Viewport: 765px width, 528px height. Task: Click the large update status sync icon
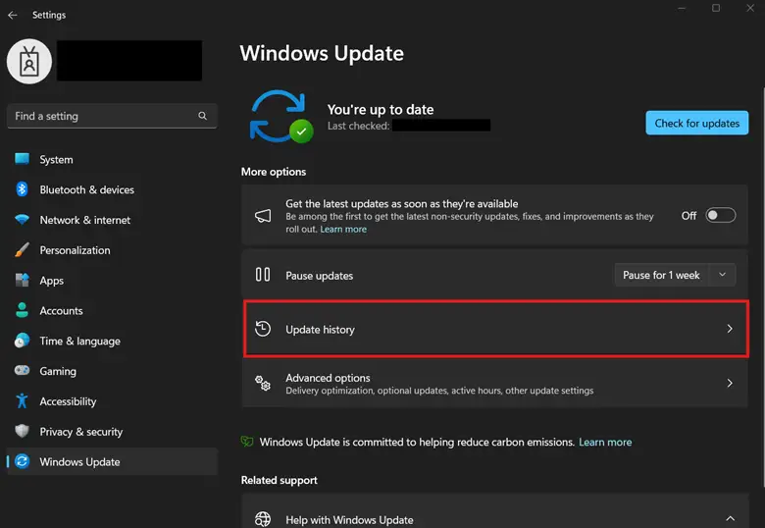[x=281, y=117]
